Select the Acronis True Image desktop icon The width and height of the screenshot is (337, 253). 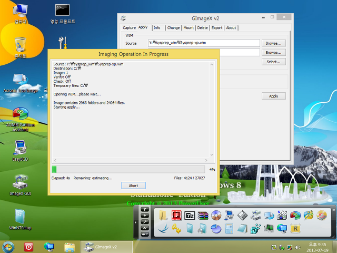[x=20, y=83]
